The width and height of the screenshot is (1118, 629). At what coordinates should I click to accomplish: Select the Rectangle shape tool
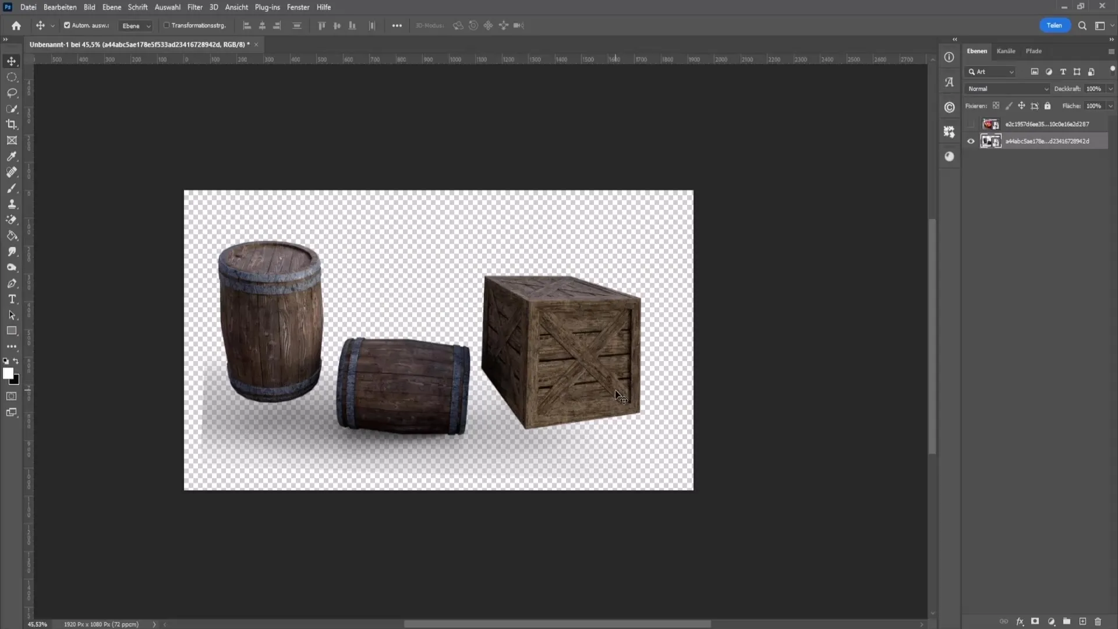(12, 331)
